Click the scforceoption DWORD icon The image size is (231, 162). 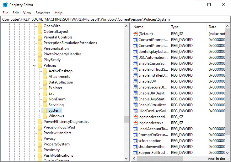(135, 140)
